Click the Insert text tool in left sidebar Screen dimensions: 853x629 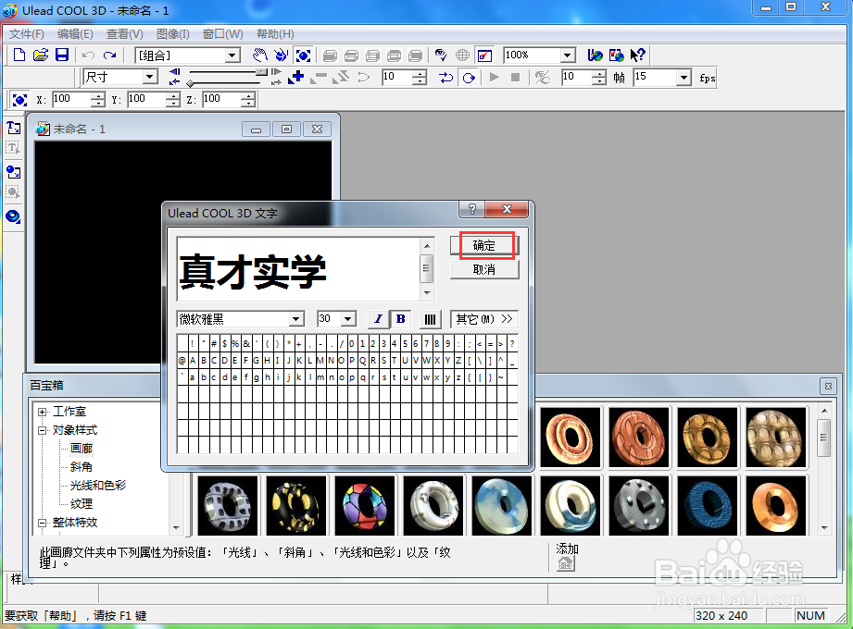click(14, 128)
